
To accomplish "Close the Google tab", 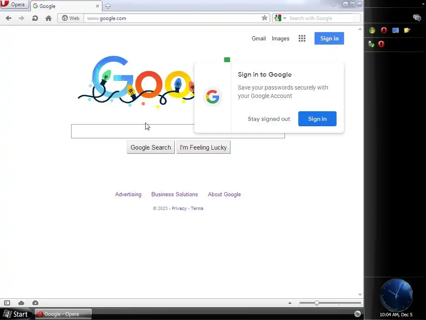I will pos(97,6).
